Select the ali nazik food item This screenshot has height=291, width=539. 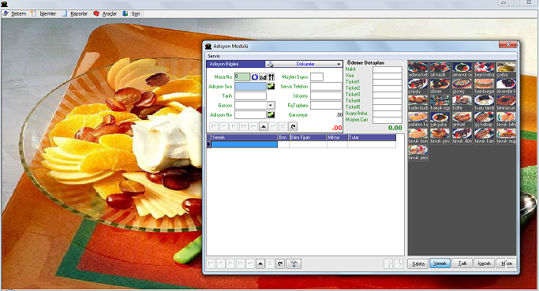(440, 69)
